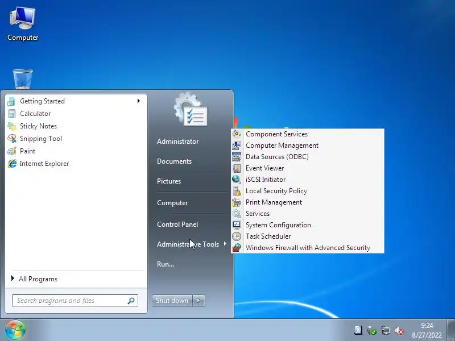
Task: Open the Getting Started icon
Action: click(x=11, y=101)
